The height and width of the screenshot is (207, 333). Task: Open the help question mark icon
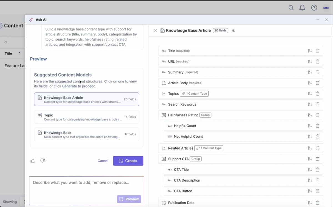pyautogui.click(x=314, y=8)
